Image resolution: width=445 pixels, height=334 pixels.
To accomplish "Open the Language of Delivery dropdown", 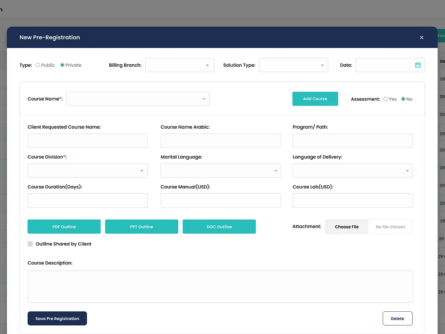I will pyautogui.click(x=352, y=171).
